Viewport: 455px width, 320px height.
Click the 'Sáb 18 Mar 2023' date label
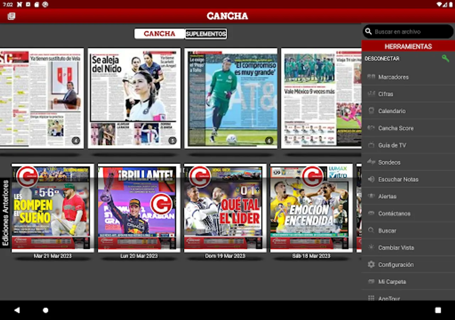pyautogui.click(x=311, y=256)
